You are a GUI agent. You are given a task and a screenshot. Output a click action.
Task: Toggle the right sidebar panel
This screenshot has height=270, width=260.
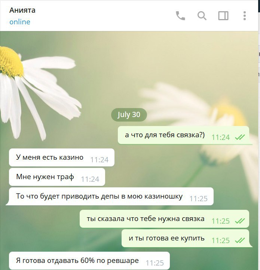tap(223, 16)
